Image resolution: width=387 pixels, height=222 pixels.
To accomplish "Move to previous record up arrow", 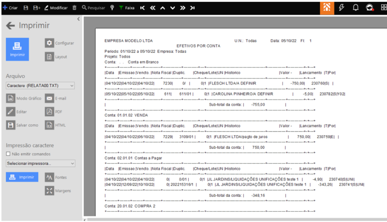I will coord(163,8).
